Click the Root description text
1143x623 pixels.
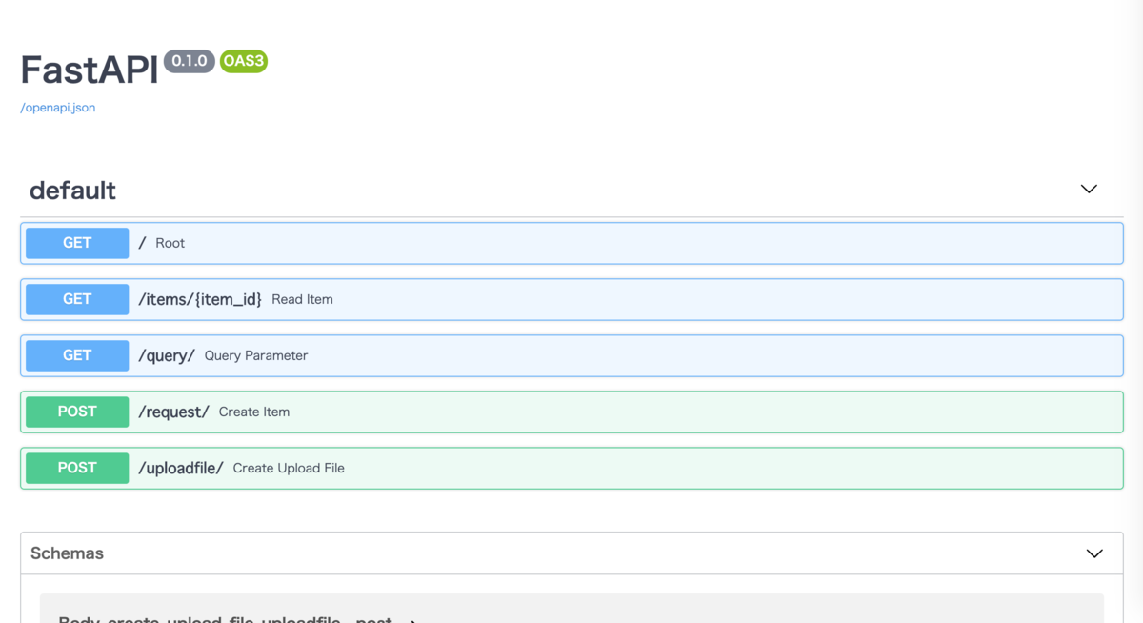[170, 243]
